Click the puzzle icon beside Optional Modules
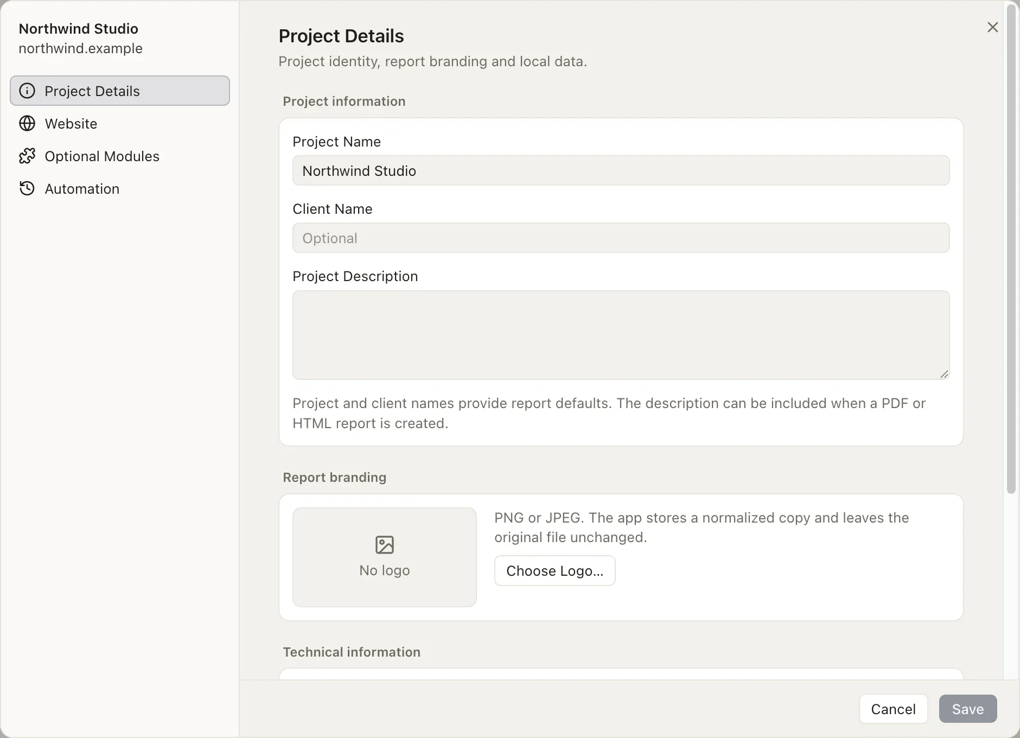Viewport: 1020px width, 738px height. tap(27, 156)
